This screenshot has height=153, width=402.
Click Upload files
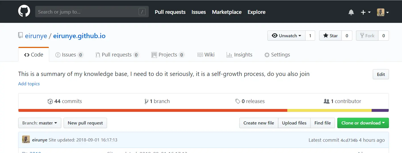[x=294, y=123]
